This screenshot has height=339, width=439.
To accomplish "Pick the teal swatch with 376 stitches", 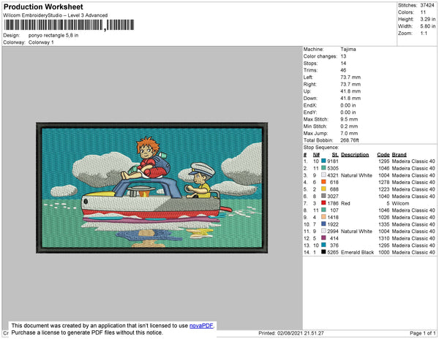I will click(323, 245).
